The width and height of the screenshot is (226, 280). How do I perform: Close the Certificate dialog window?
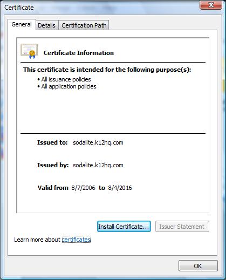tap(211, 5)
